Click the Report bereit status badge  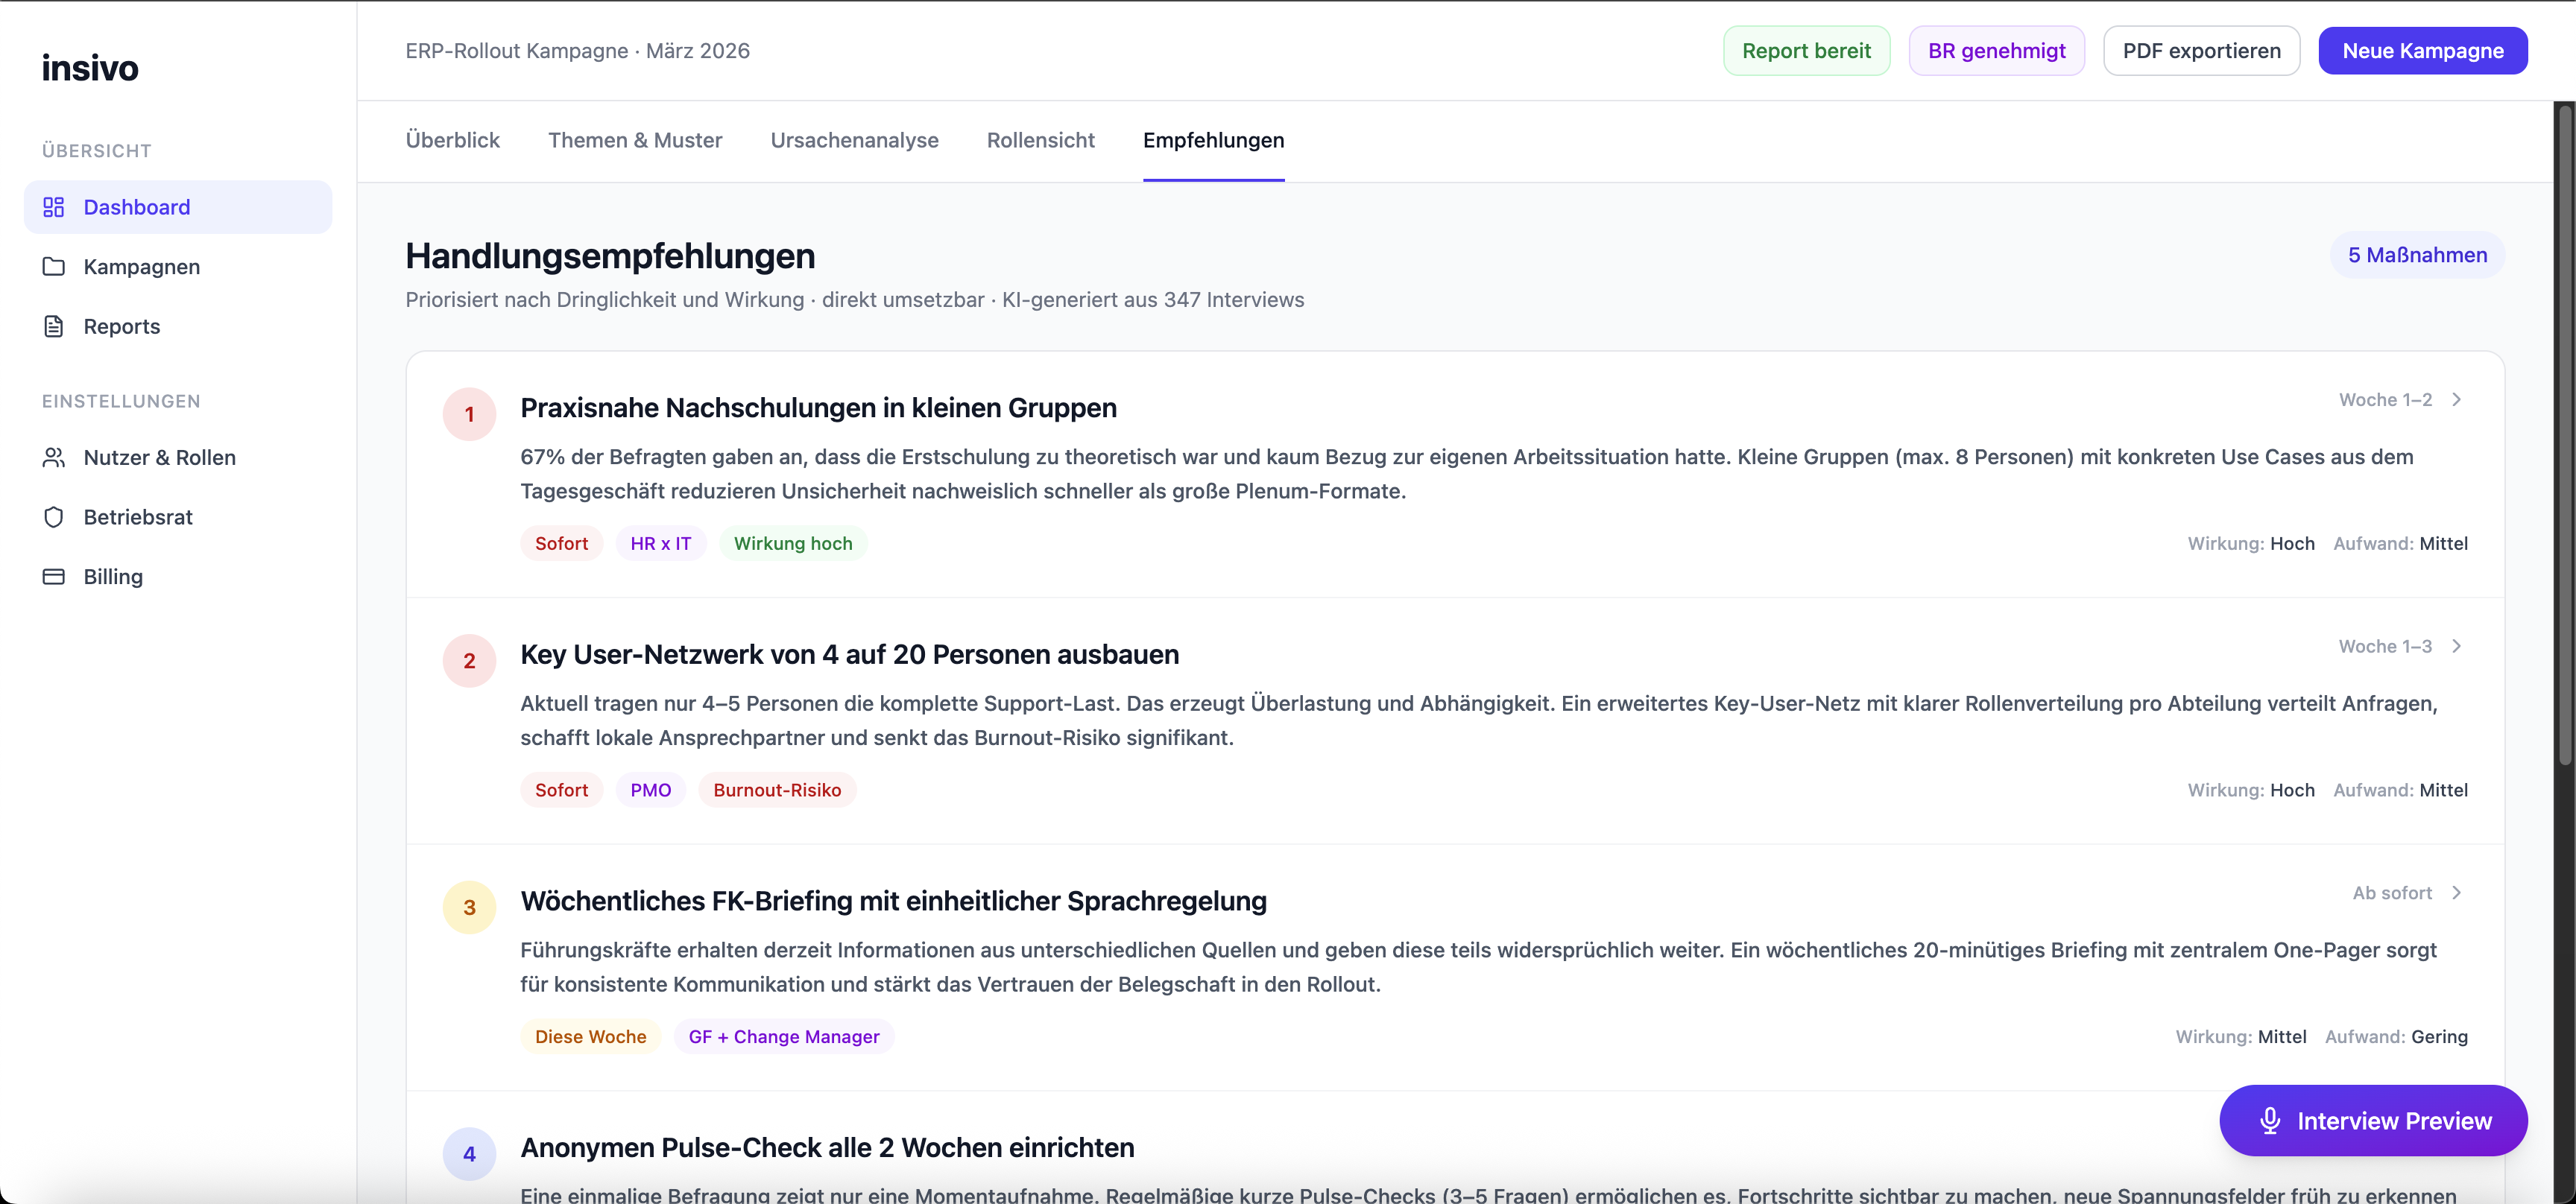1806,51
